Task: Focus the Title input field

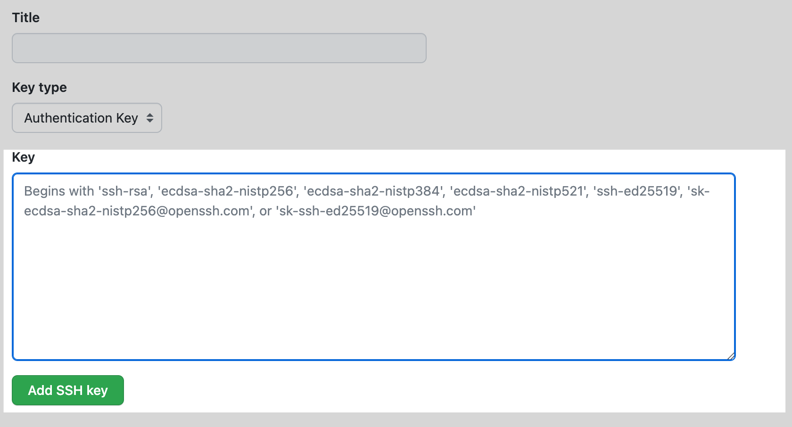Action: click(219, 48)
